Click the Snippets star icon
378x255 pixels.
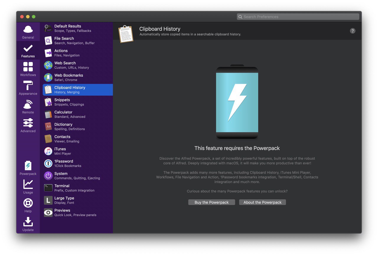click(x=48, y=102)
